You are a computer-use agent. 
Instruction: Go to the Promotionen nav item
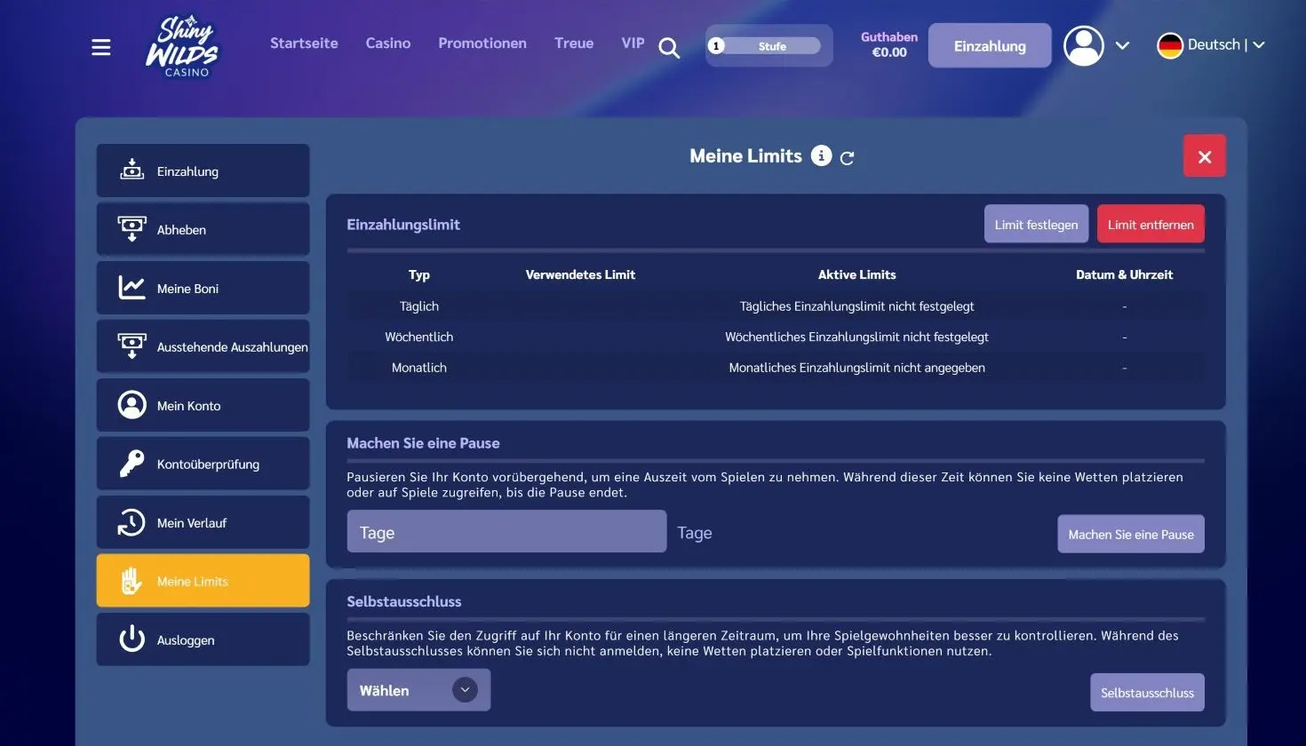click(482, 43)
